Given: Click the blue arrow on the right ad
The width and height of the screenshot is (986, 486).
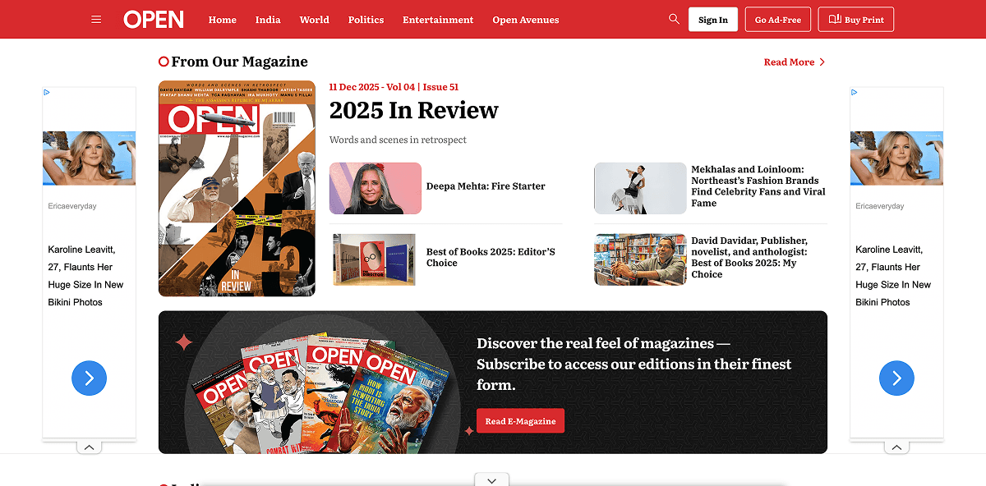Looking at the screenshot, I should 896,378.
